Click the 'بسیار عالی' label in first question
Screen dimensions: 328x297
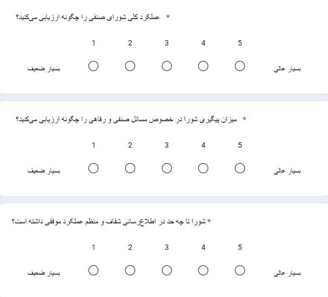click(x=287, y=69)
